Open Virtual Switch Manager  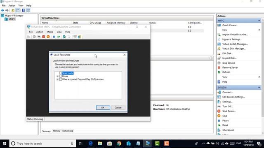pyautogui.click(x=235, y=44)
